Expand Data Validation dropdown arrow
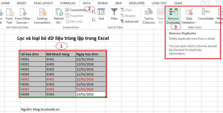The height and width of the screenshot is (113, 223). 196,23
